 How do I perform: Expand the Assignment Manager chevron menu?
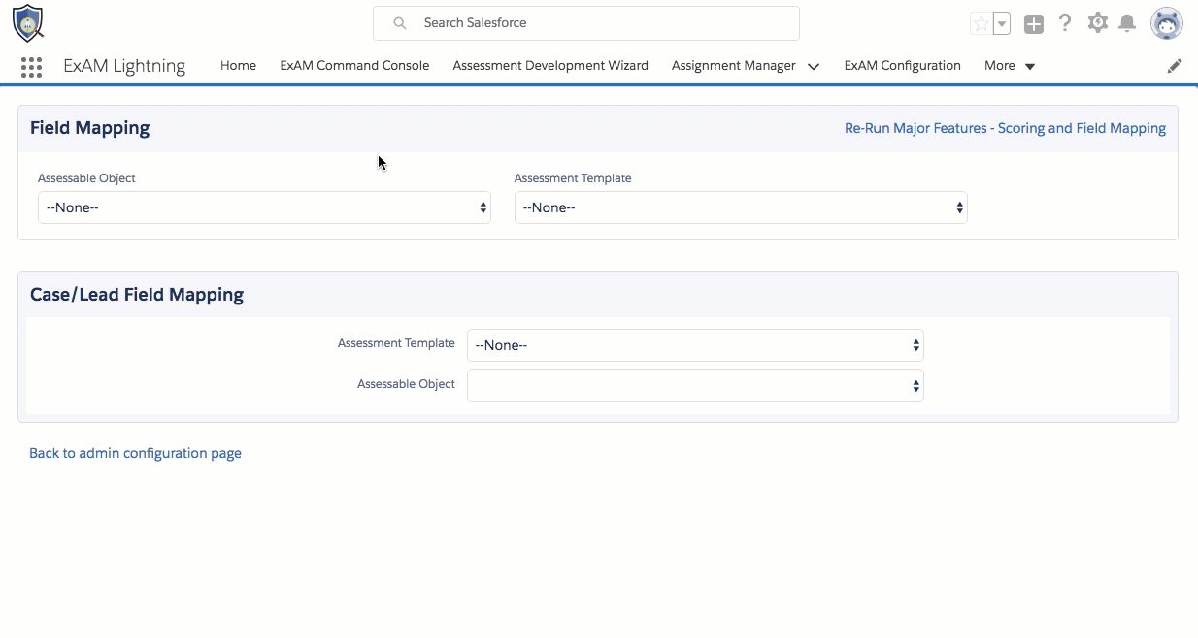pos(814,67)
